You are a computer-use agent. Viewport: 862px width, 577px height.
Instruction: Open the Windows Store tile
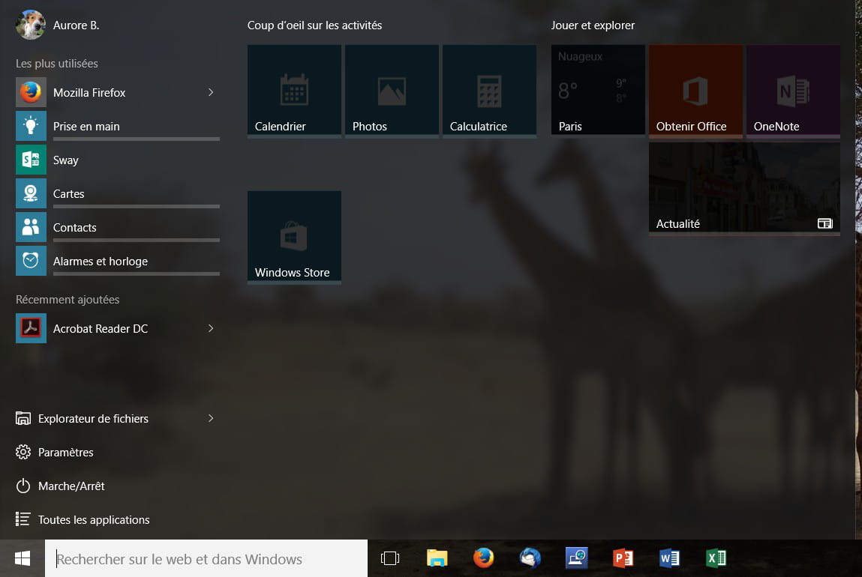click(294, 236)
